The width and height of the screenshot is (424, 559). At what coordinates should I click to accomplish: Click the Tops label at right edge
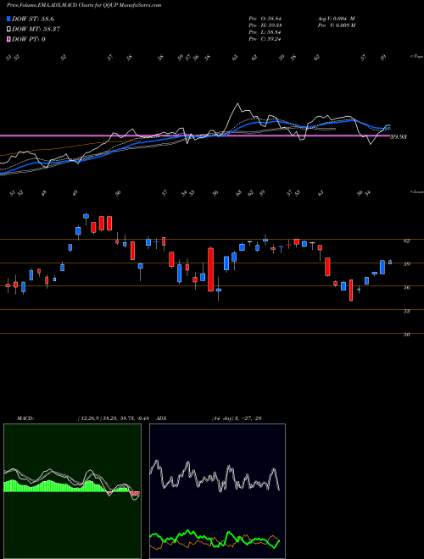tap(416, 57)
